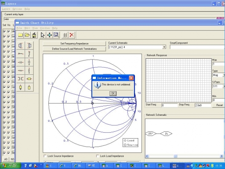Toggle second row Sel checkbox in Layers window
The height and width of the screenshot is (169, 225).
(4, 36)
